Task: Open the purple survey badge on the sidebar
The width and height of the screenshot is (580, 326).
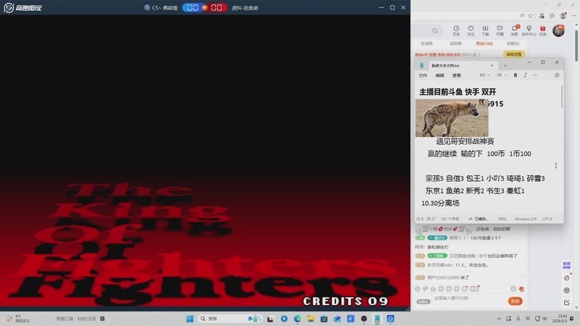Action: [567, 265]
